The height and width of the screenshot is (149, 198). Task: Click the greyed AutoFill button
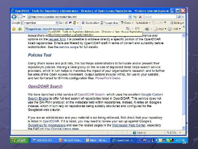[158, 23]
